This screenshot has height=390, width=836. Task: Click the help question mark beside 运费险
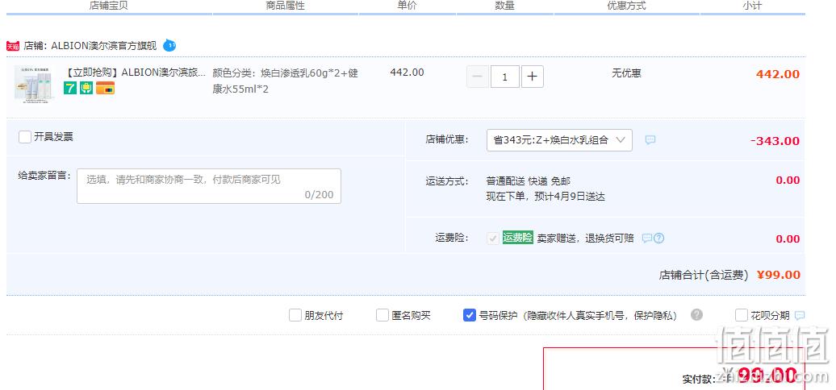click(659, 239)
